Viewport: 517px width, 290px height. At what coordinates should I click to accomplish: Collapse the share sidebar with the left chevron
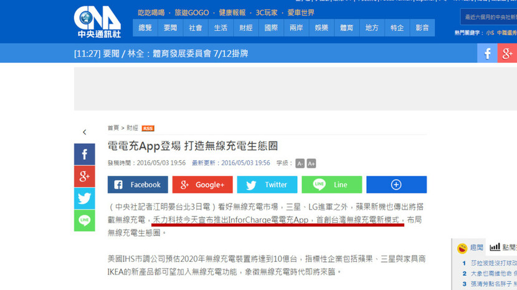[85, 132]
